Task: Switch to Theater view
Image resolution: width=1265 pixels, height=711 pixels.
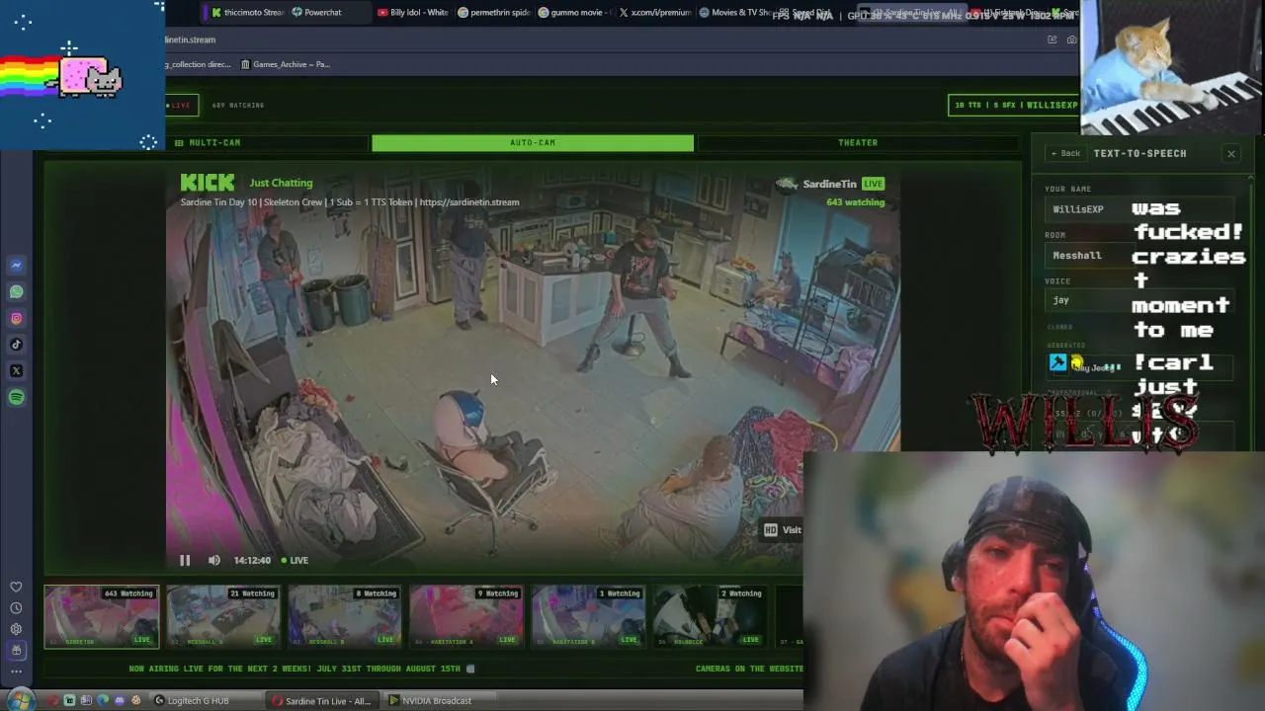Action: tap(858, 142)
